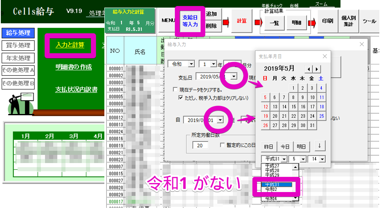Screen dimensions: 381x208
Task: Open the 年末処理 menu item
Action: point(18,58)
